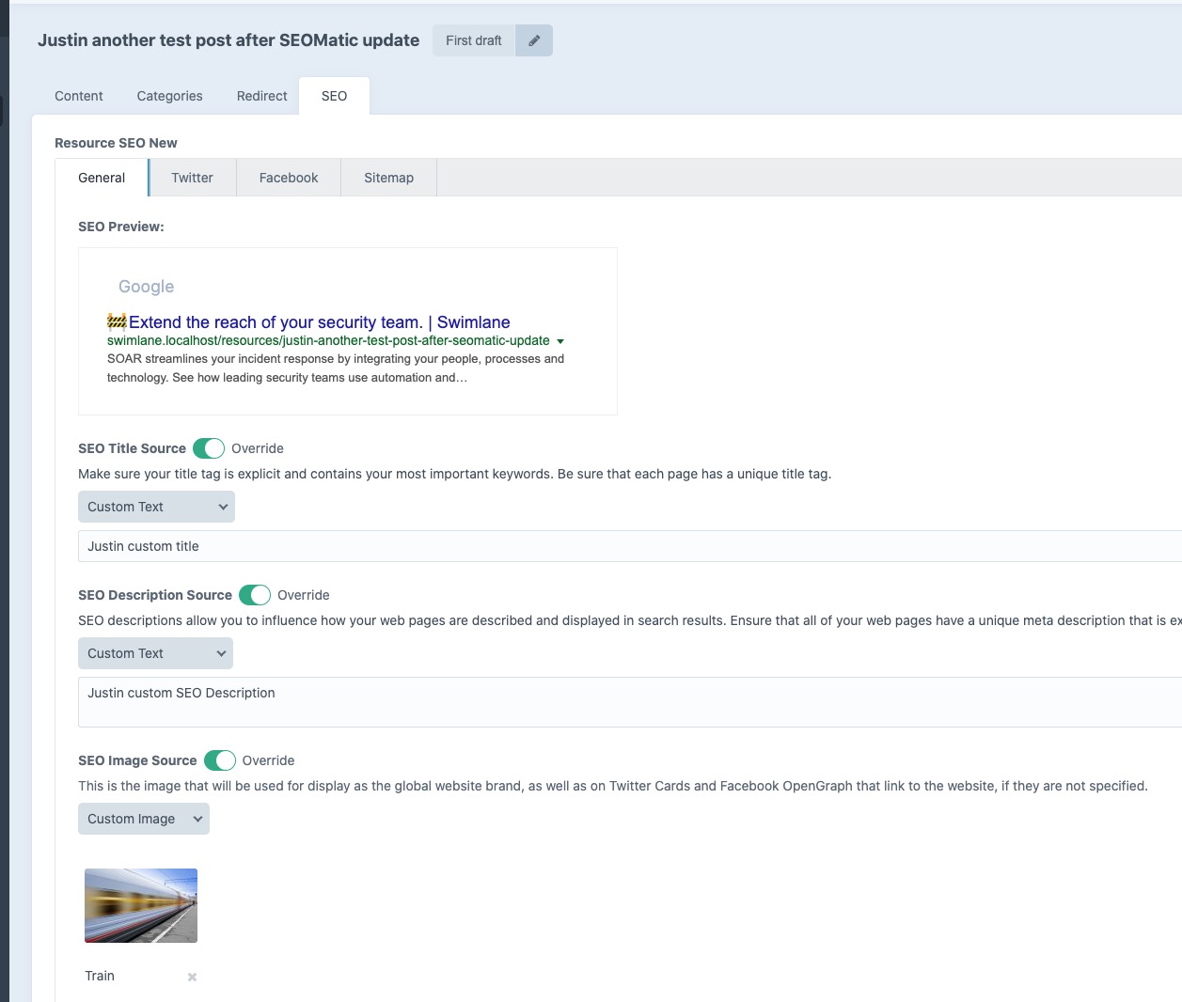The width and height of the screenshot is (1182, 1002).
Task: Open the Facebook settings tab
Action: pyautogui.click(x=288, y=178)
